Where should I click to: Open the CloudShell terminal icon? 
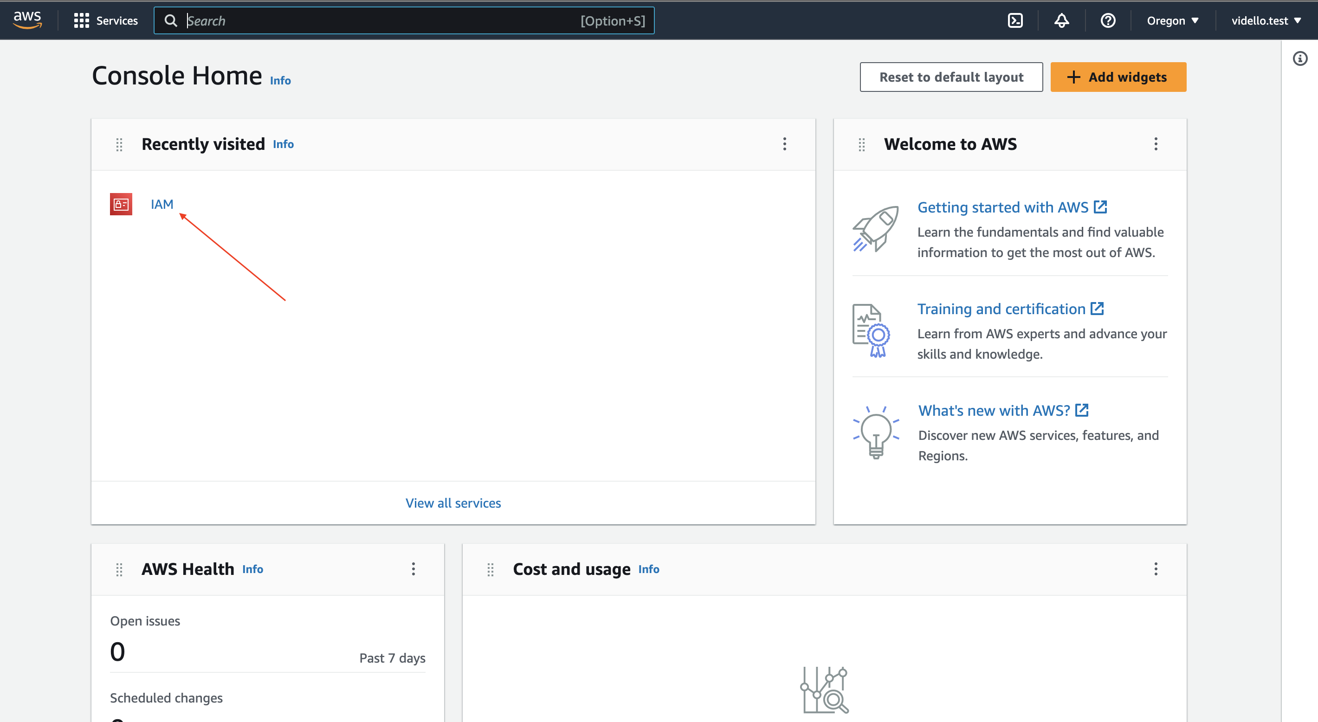1015,20
